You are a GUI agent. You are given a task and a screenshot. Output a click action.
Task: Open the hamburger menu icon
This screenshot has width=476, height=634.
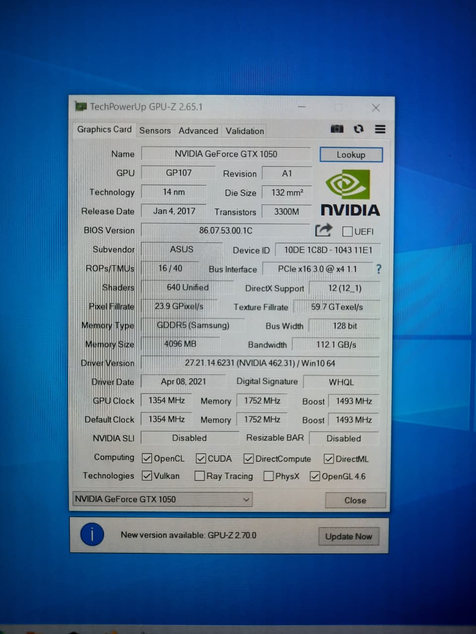coord(380,129)
